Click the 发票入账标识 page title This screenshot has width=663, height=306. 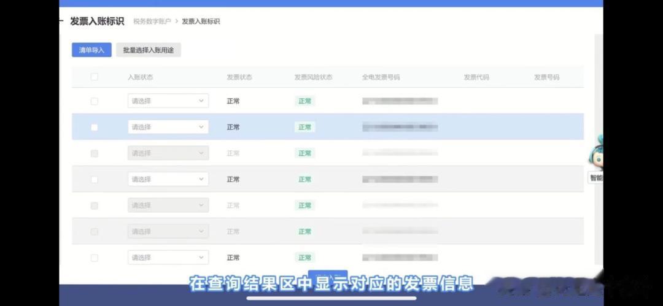[97, 21]
